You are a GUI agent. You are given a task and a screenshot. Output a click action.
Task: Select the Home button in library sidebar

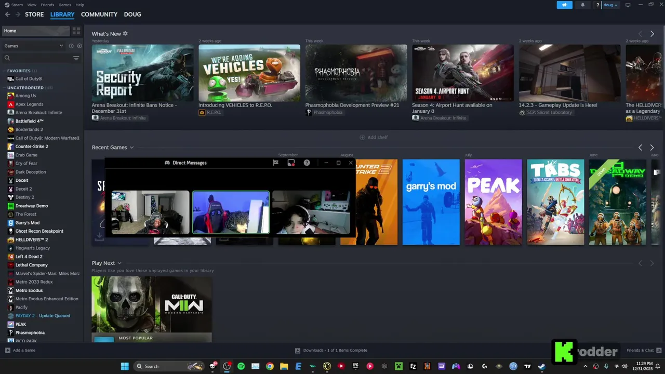tap(35, 31)
